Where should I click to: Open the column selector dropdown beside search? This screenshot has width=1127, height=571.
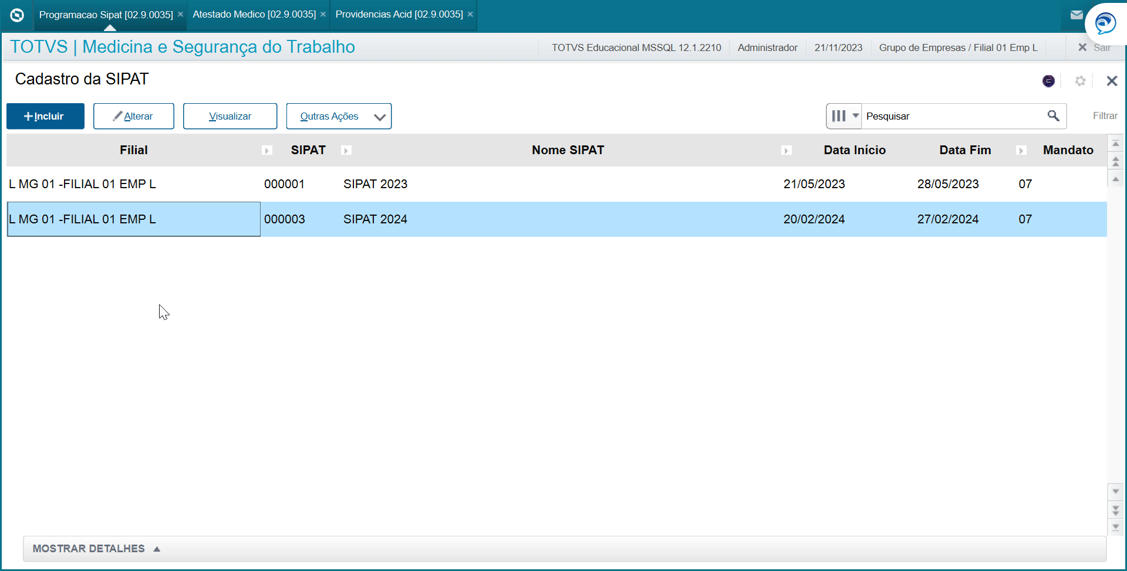[844, 116]
